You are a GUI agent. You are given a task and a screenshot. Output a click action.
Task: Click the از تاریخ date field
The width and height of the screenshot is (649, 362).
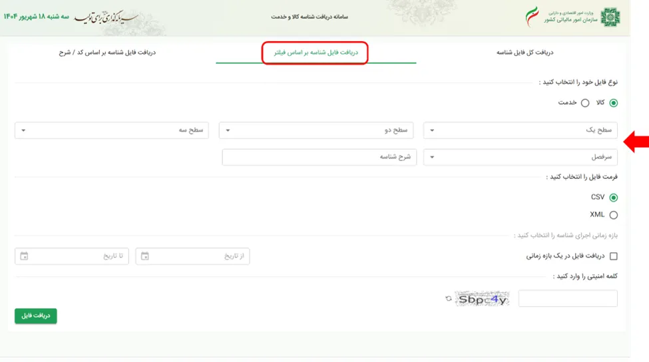(192, 256)
